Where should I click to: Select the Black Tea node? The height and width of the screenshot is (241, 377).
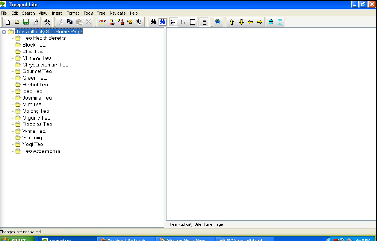coord(34,45)
